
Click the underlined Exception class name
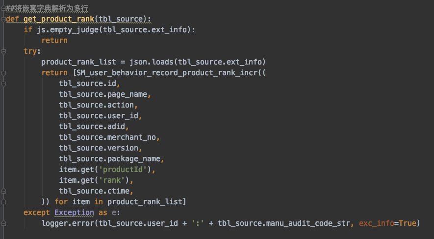[74, 213]
